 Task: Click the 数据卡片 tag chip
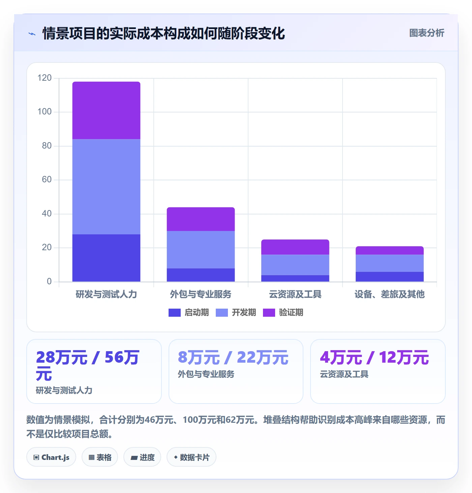tap(191, 457)
